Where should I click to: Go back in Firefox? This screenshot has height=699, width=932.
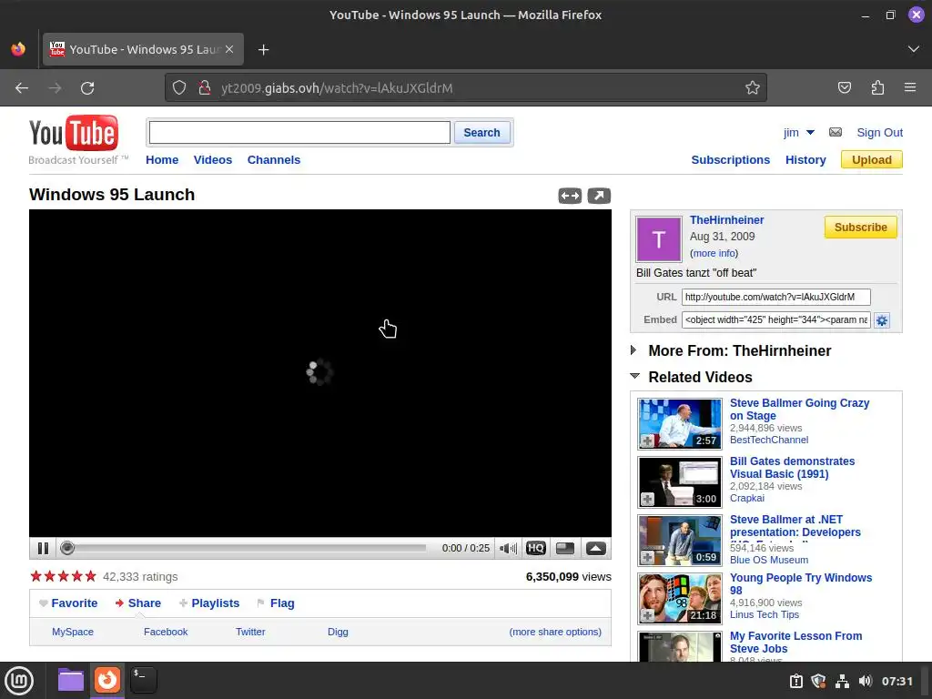(x=22, y=88)
